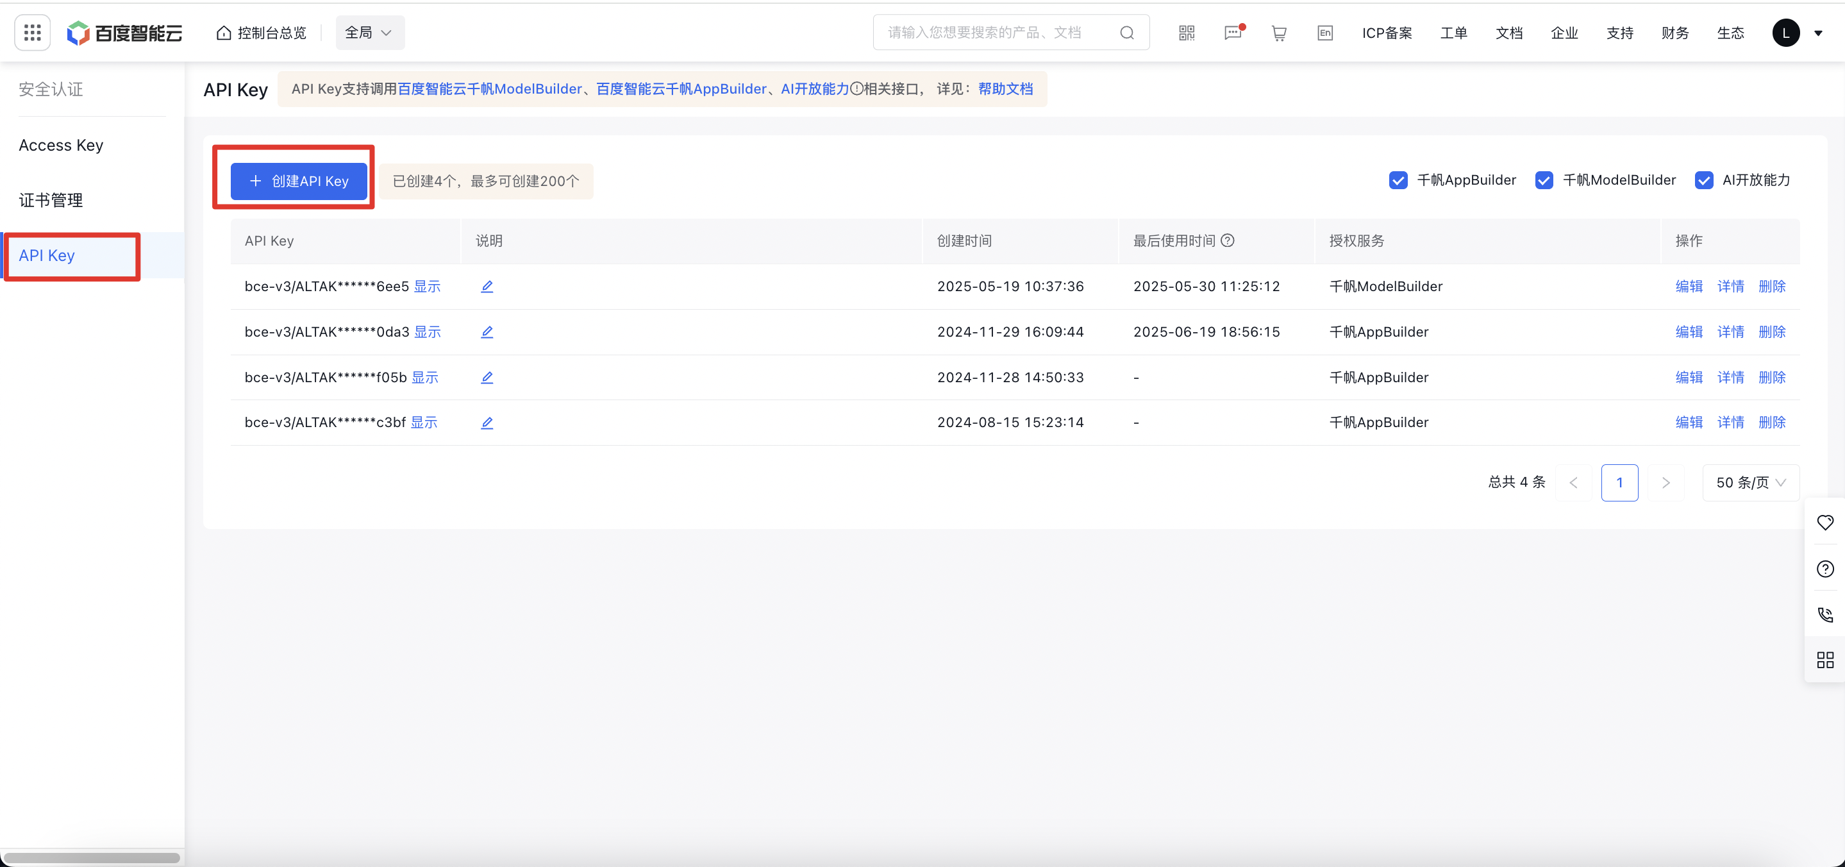Toggle AI开放能力 filter checkbox

[1704, 181]
